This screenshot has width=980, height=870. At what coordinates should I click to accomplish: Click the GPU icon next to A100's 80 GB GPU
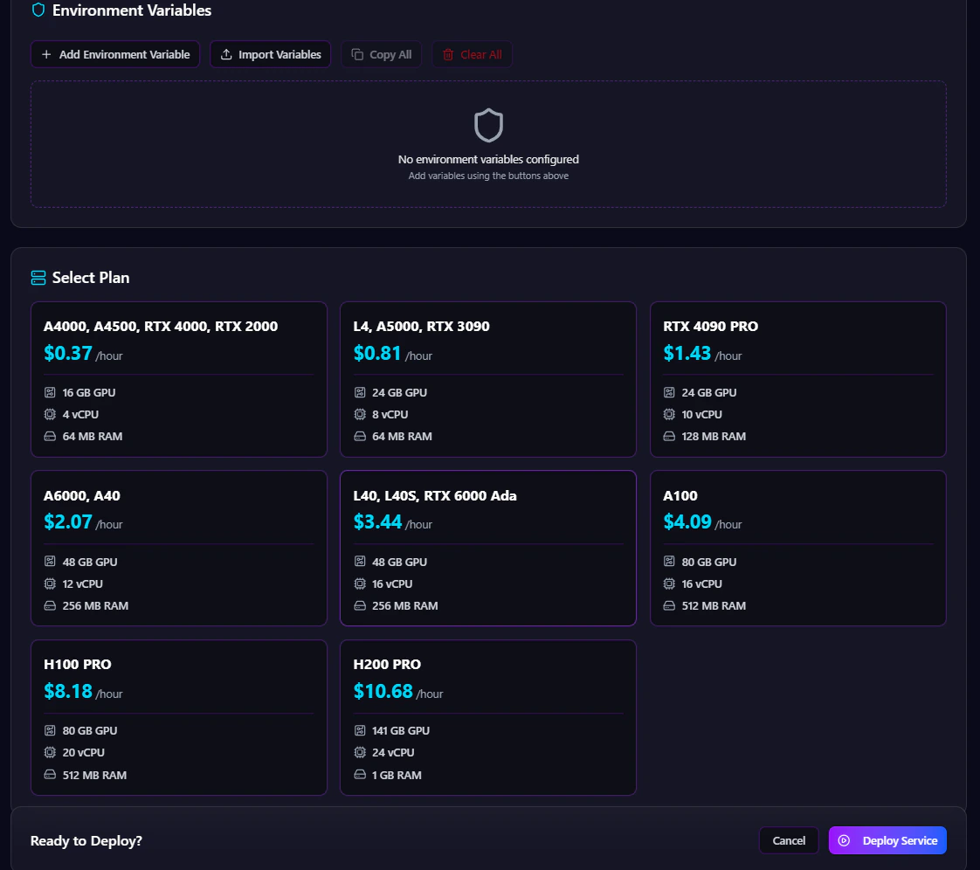click(x=669, y=562)
